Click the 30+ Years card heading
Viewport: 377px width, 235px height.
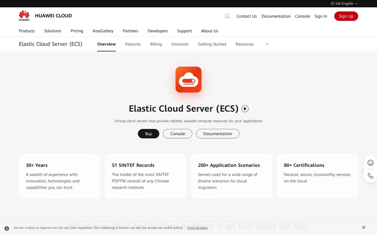coord(37,165)
